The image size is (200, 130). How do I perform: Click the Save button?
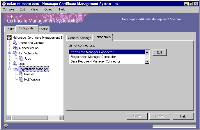tap(137, 116)
